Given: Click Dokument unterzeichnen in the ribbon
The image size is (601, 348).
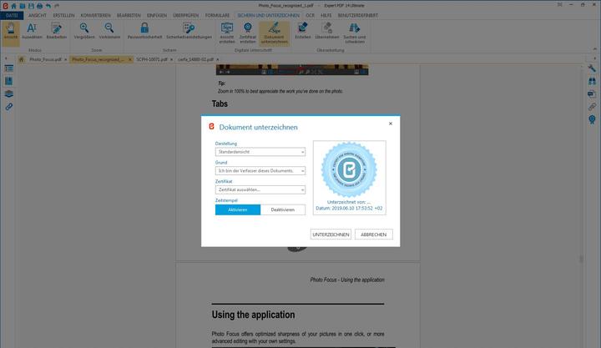Looking at the screenshot, I should click(x=274, y=33).
